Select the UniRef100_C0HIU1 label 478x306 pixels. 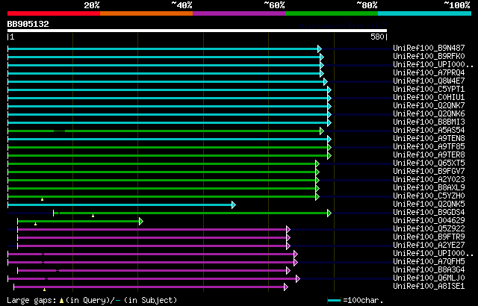(429, 98)
